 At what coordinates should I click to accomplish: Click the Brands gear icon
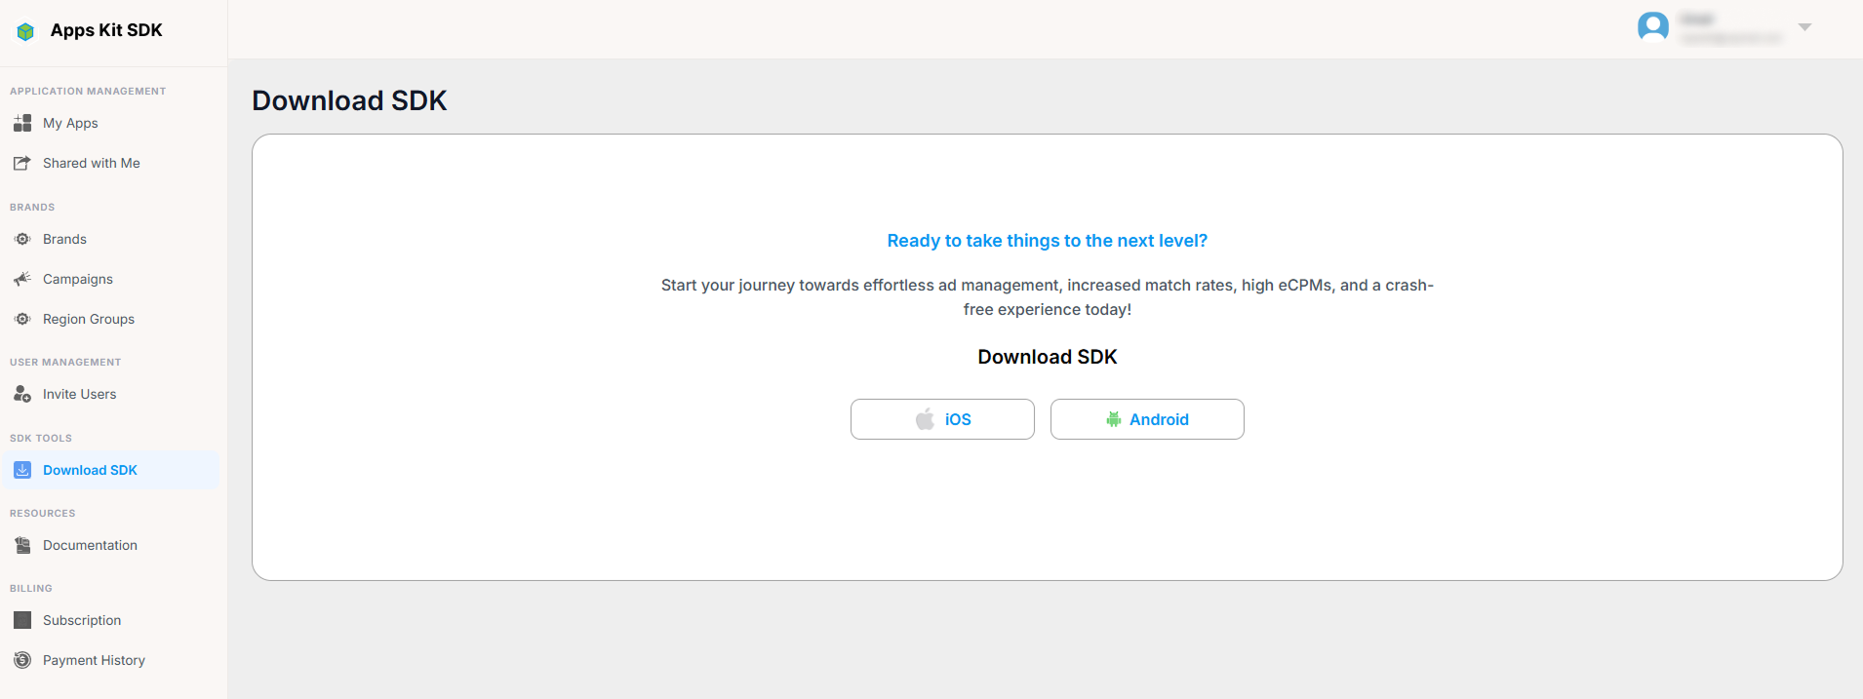[x=22, y=239]
